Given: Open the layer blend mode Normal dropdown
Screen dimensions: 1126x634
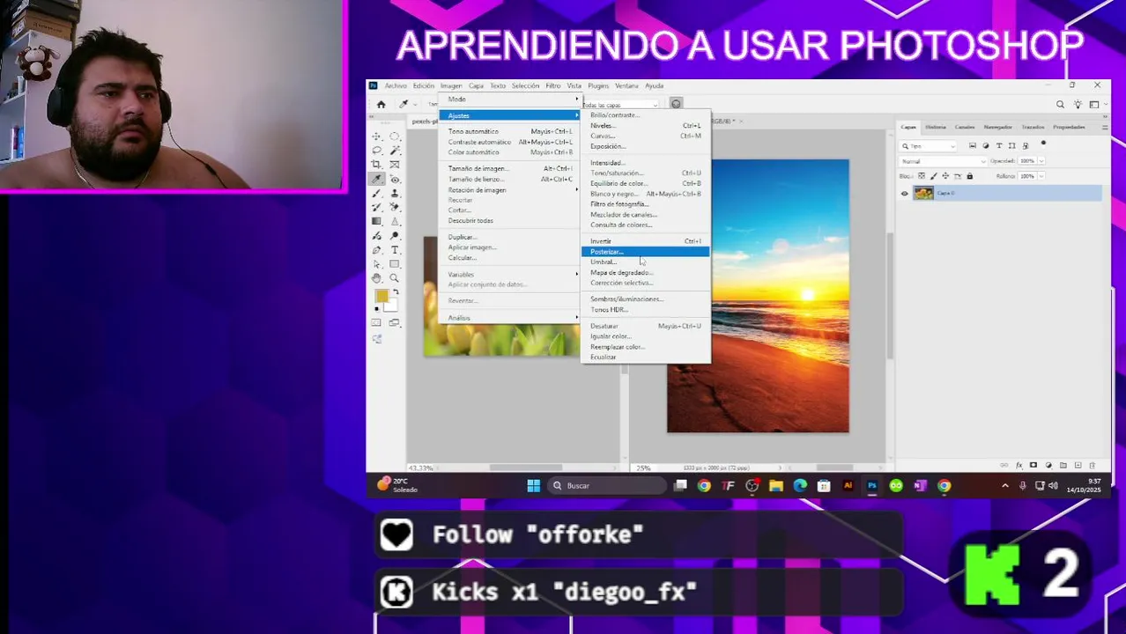Looking at the screenshot, I should 942,161.
